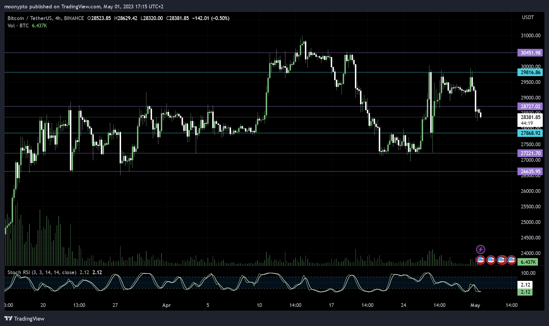
Task: Click the 6.437K volume axis label
Action: 528,262
